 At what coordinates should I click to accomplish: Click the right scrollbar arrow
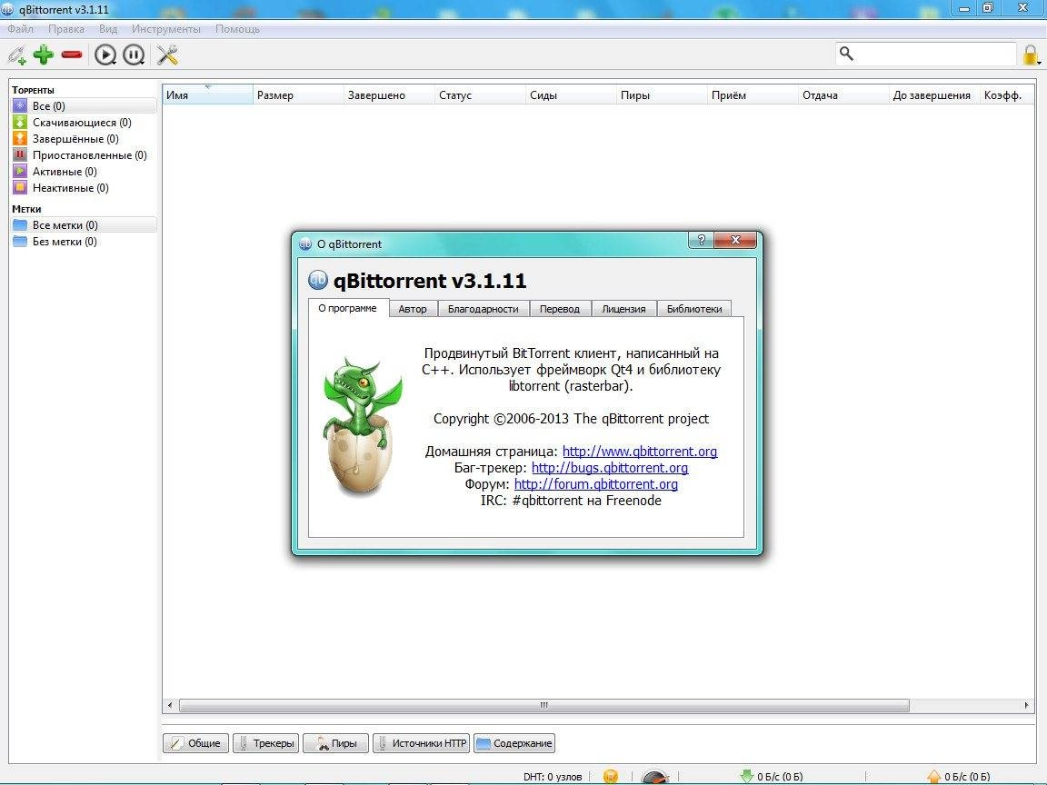(x=1026, y=705)
